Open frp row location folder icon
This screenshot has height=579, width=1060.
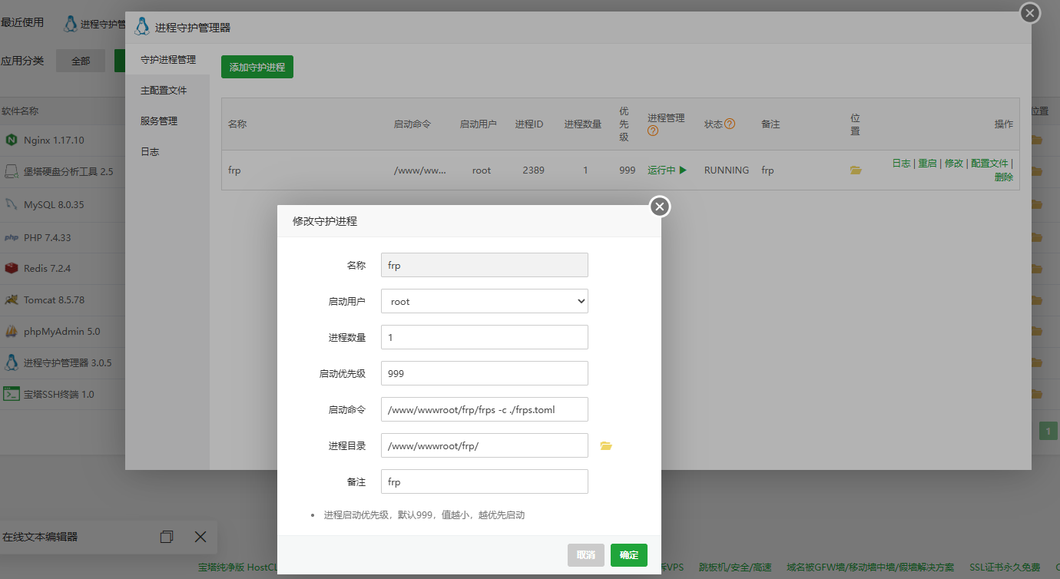point(856,170)
